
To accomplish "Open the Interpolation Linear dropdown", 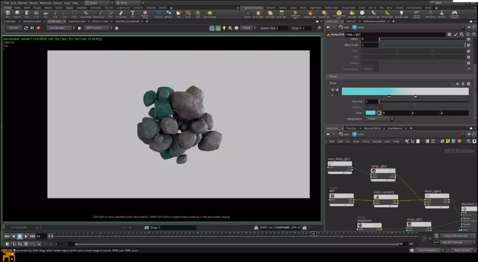I will (379, 119).
